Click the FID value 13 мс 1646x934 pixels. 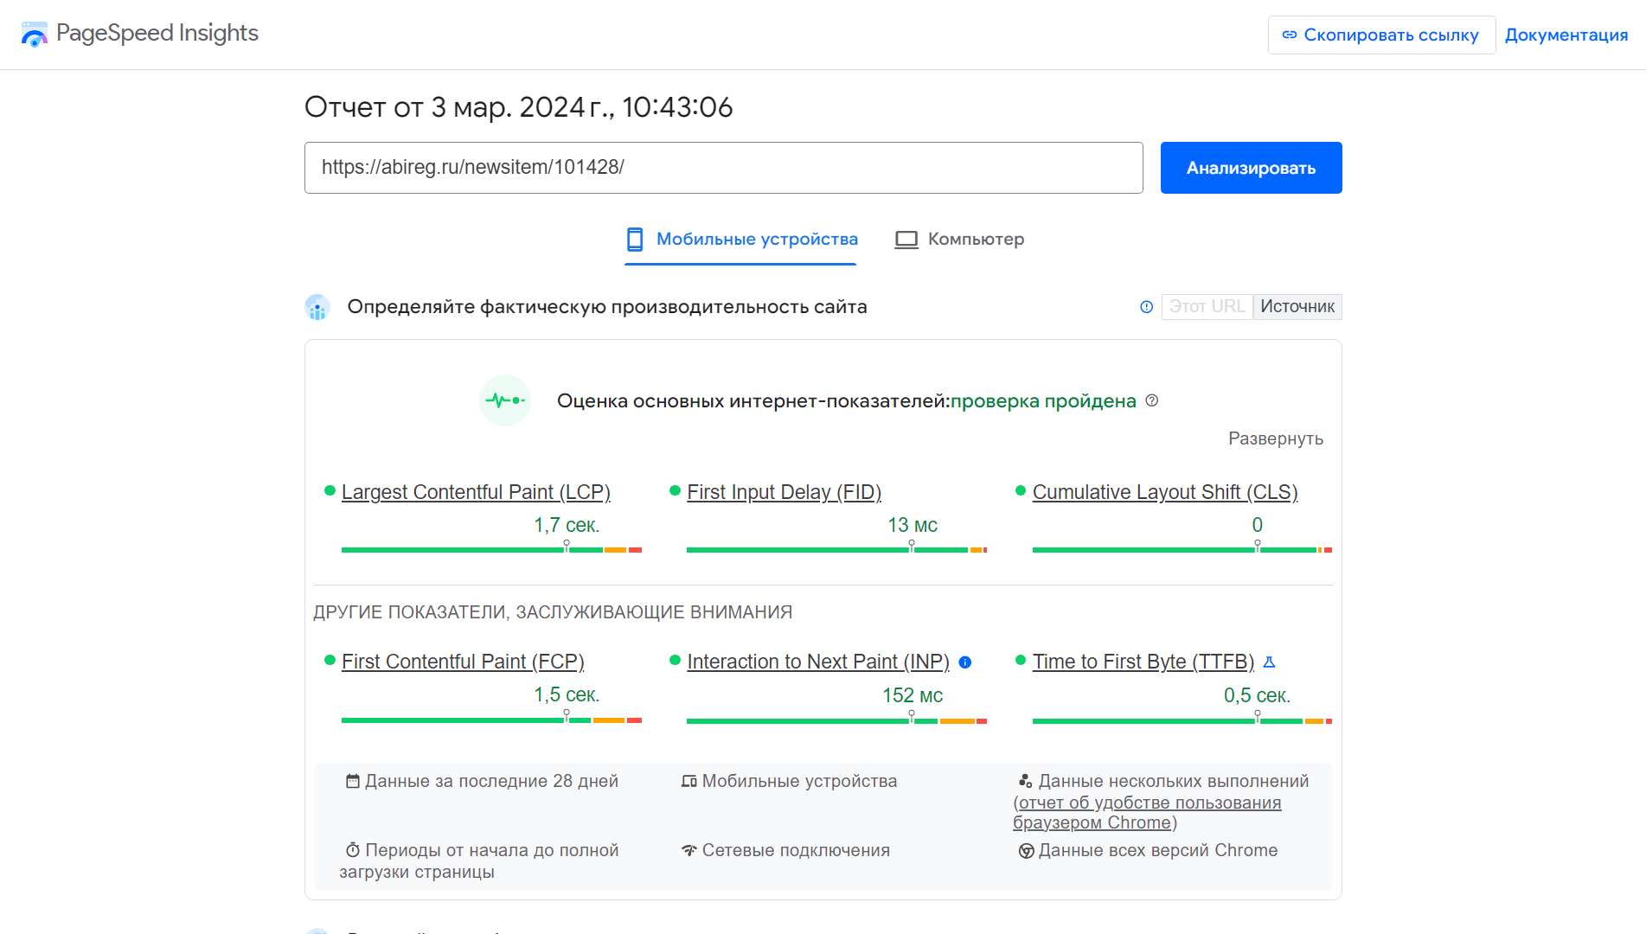click(912, 525)
